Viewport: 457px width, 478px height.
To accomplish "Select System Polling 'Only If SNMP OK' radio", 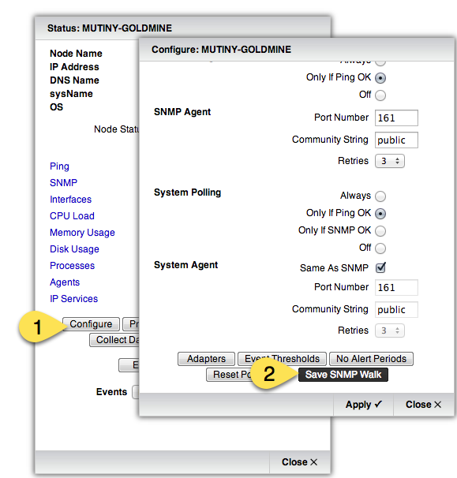I will coord(380,231).
